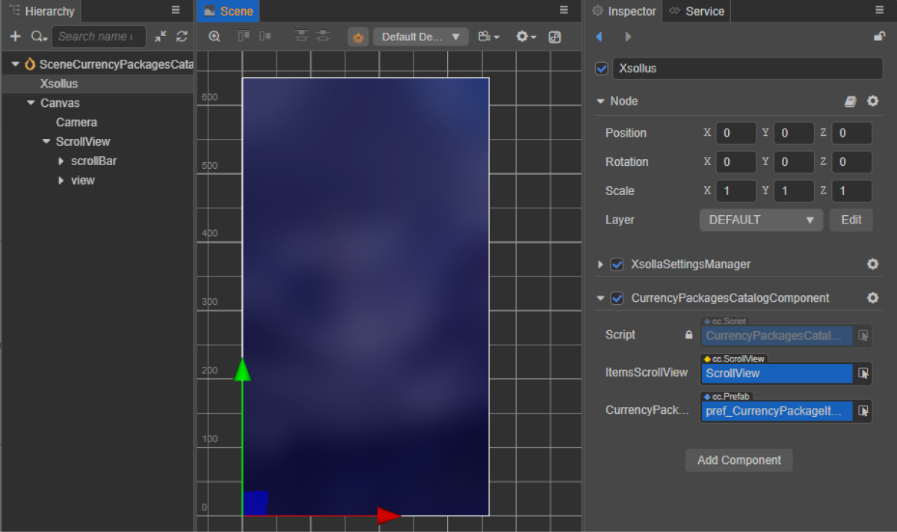Click the Add Component button

tap(739, 460)
